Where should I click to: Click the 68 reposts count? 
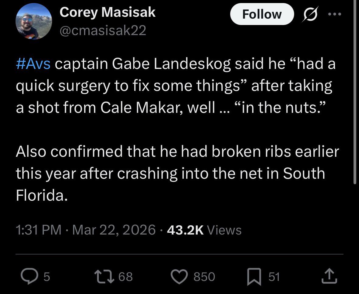125,277
